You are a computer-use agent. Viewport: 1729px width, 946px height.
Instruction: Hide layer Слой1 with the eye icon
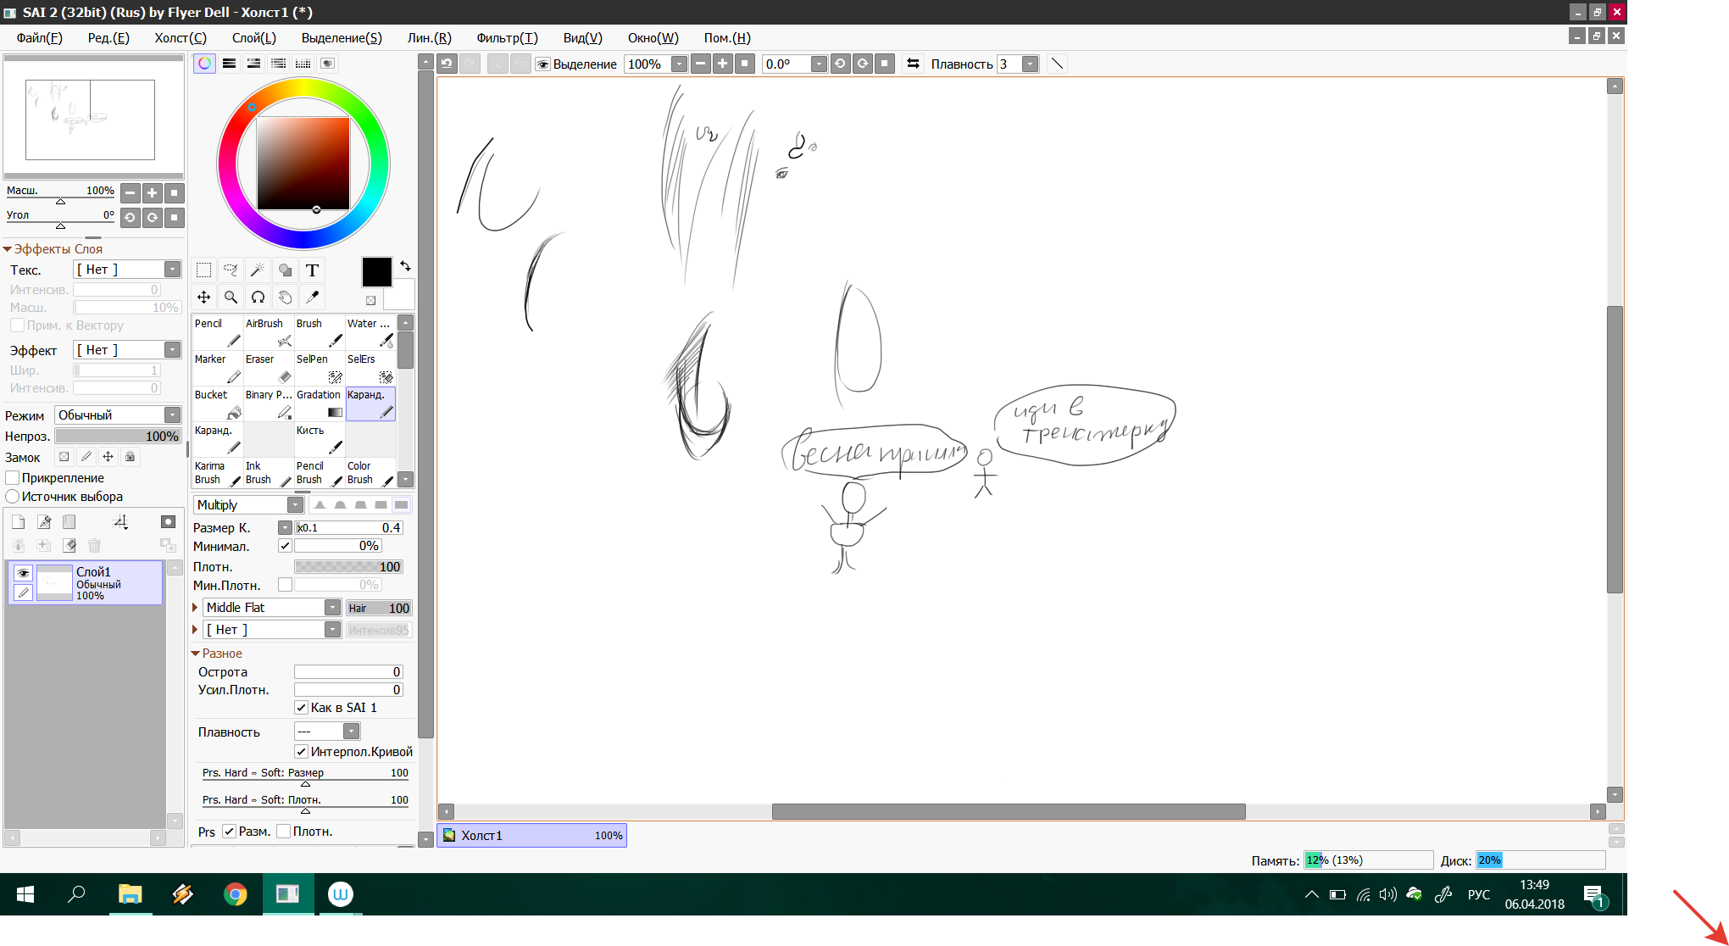click(x=24, y=573)
